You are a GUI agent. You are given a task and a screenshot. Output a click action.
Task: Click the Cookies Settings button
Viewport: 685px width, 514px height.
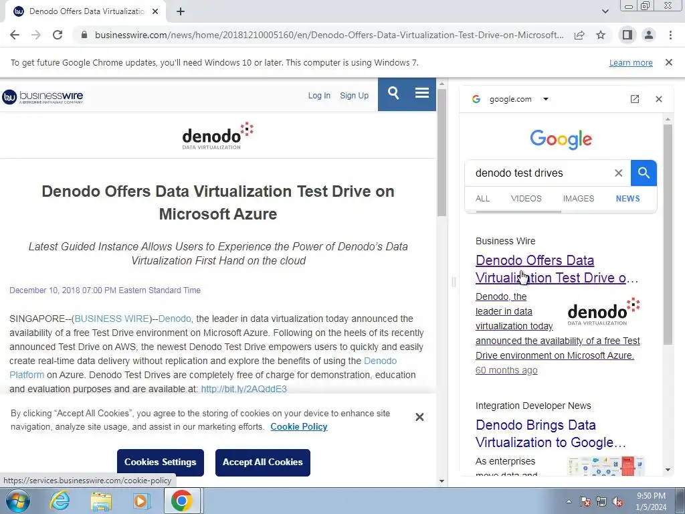click(161, 462)
